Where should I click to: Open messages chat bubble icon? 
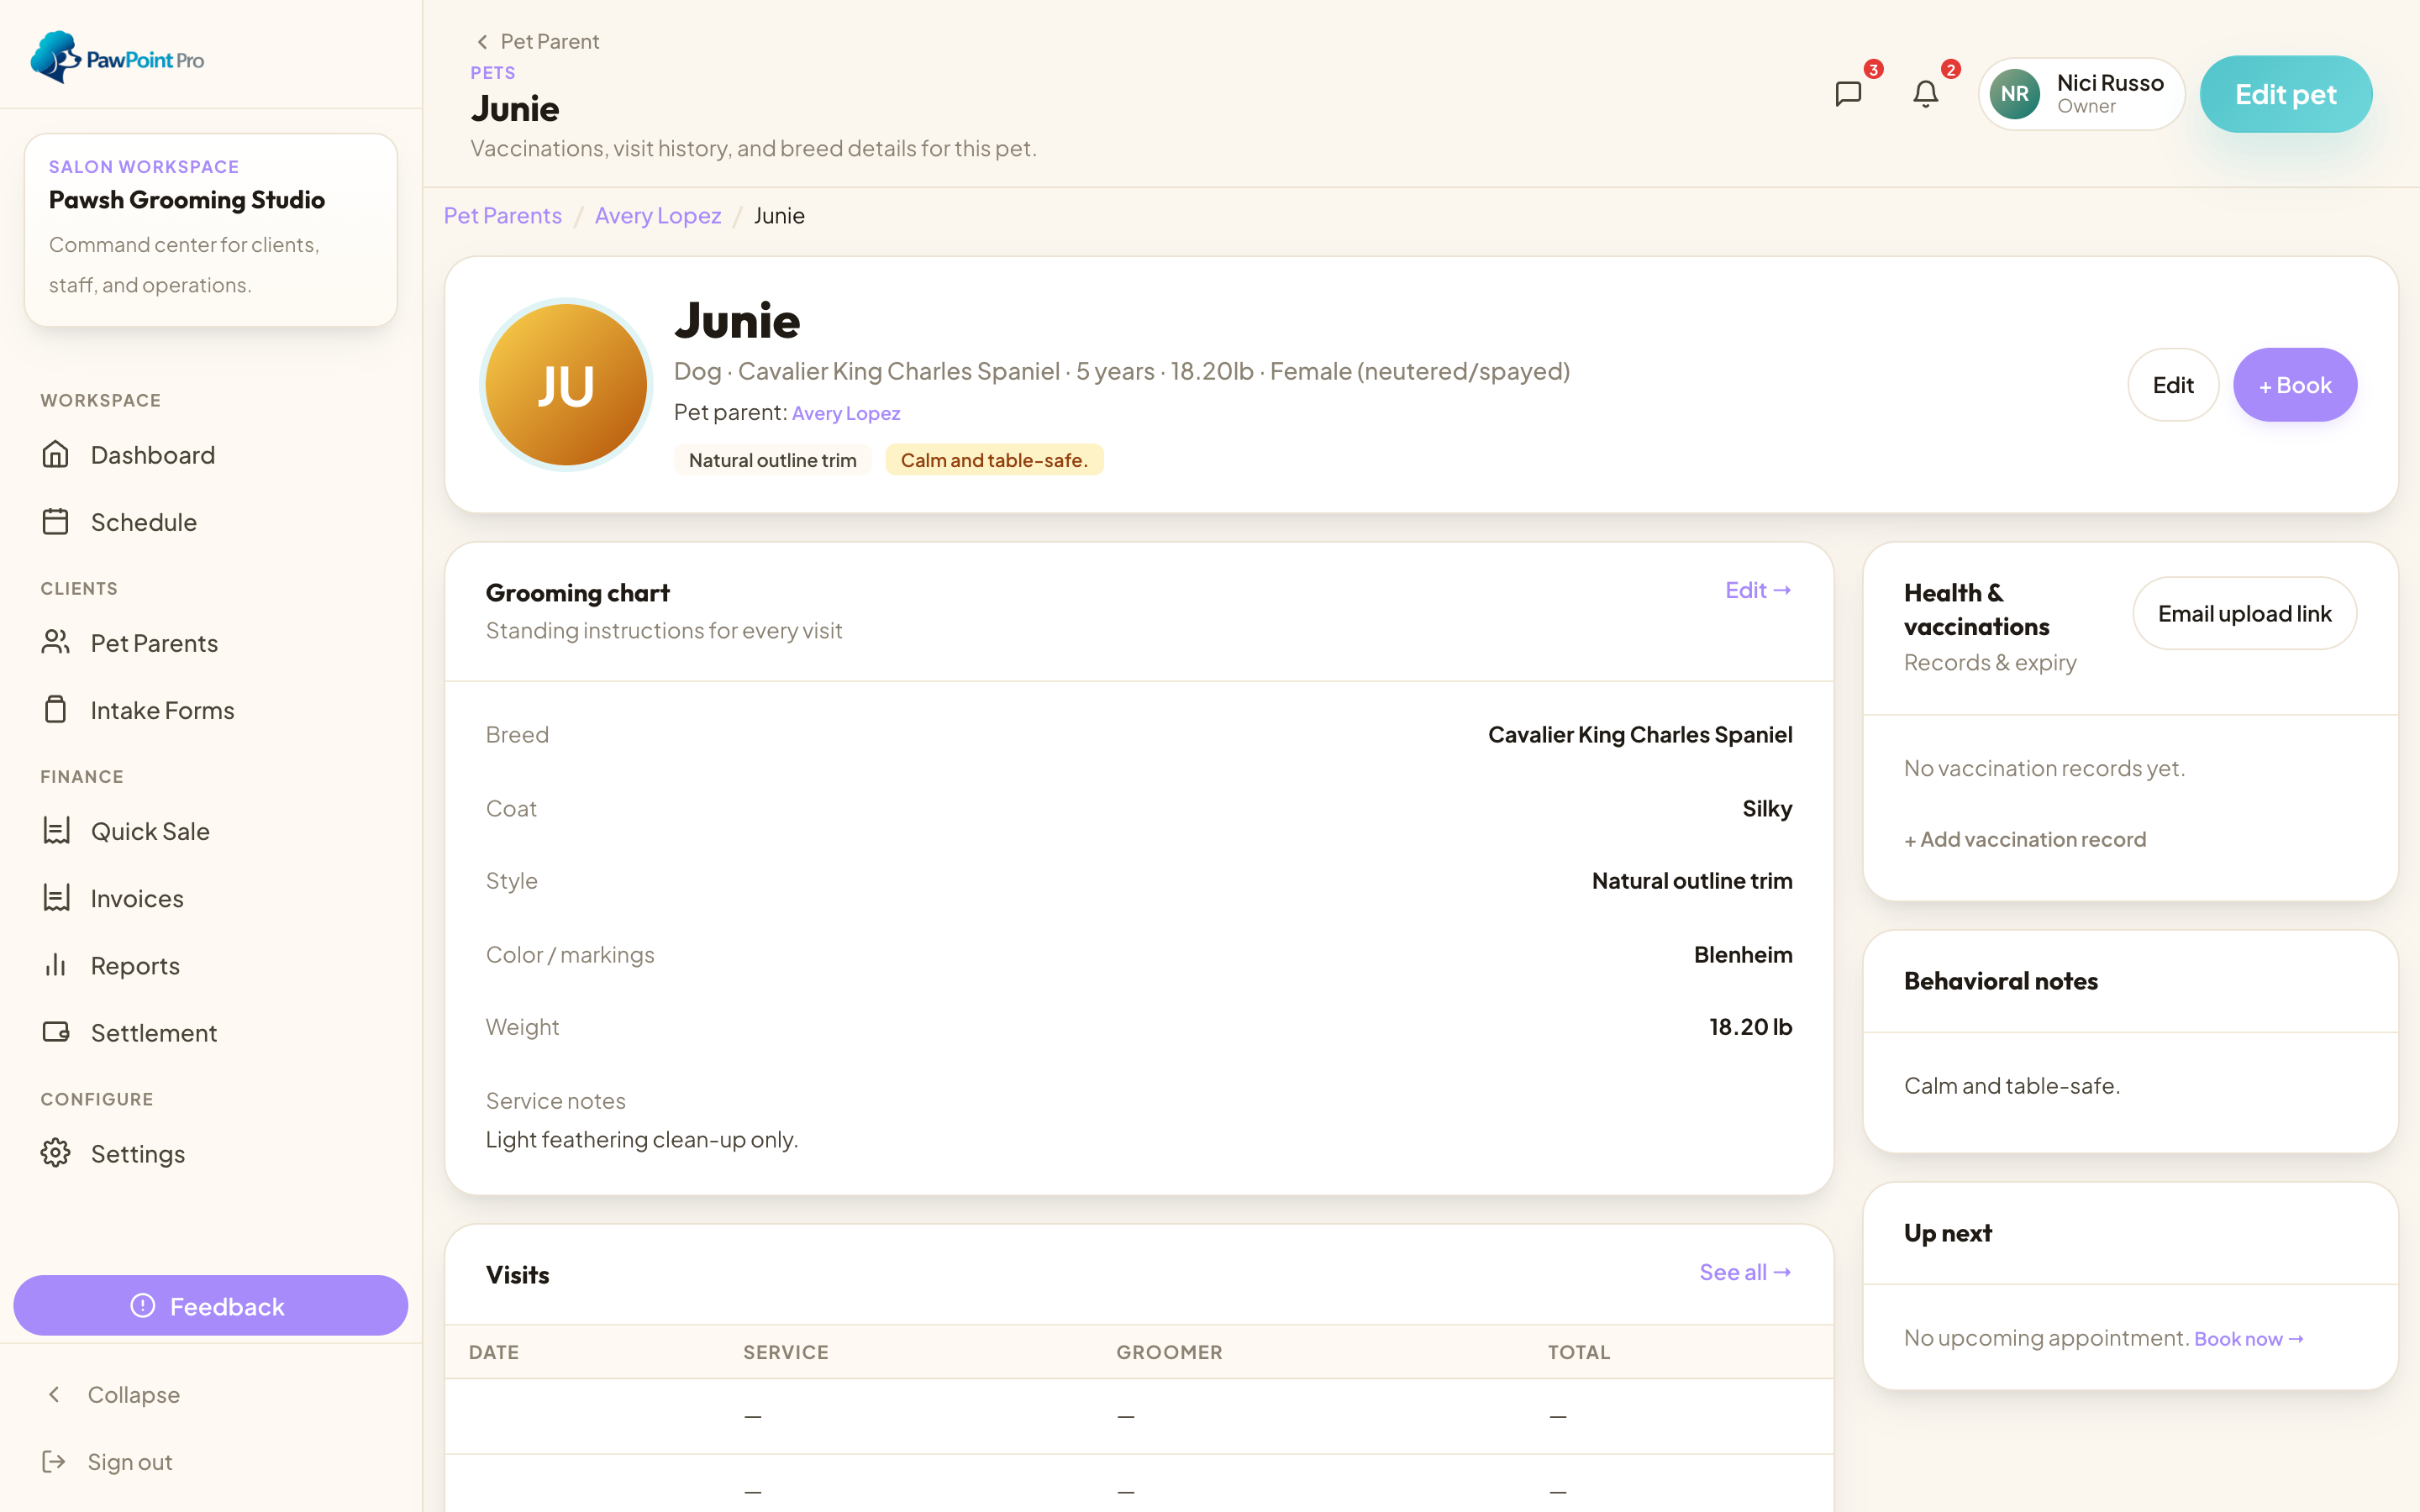click(1849, 94)
